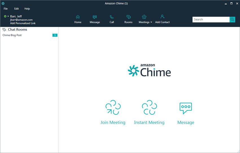
Task: Open the Rooms toolbar icon
Action: point(128,17)
